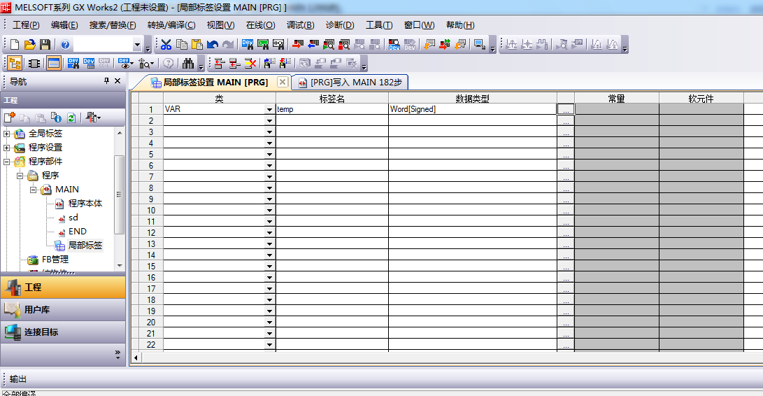Click the blue help question mark icon
The height and width of the screenshot is (396, 763).
tap(65, 45)
